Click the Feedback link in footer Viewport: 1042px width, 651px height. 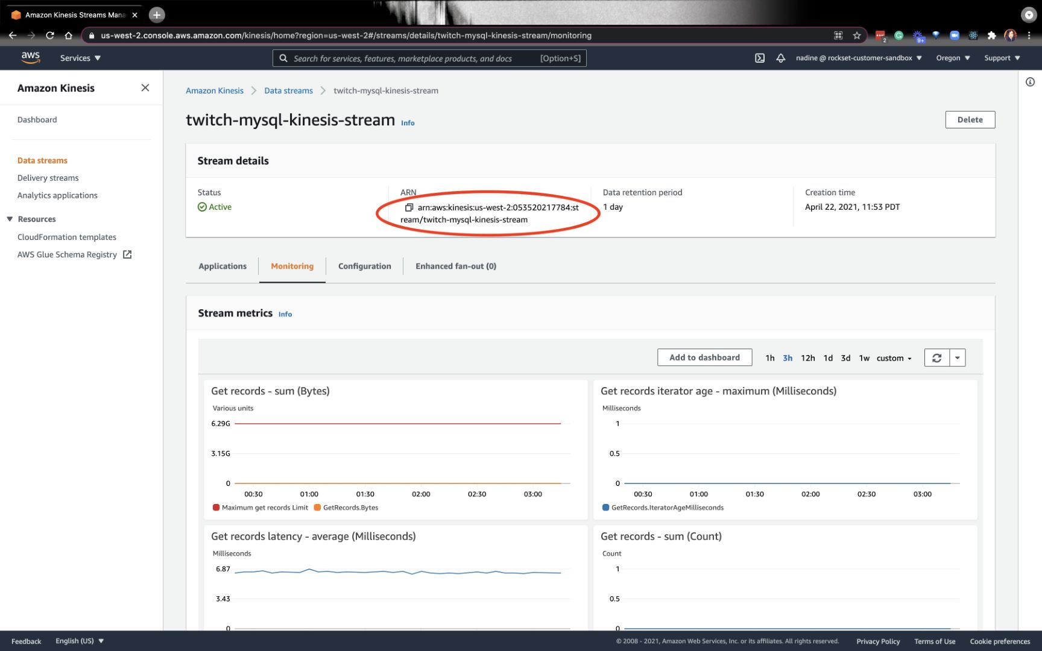click(x=27, y=641)
